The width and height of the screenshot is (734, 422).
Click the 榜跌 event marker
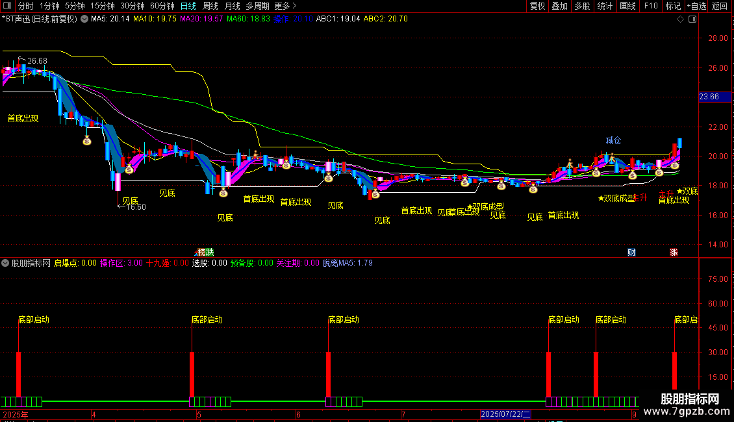coord(205,253)
